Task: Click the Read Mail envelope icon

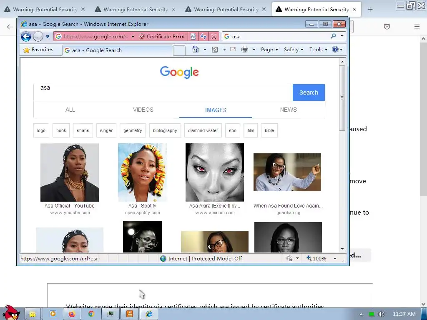Action: click(x=233, y=49)
